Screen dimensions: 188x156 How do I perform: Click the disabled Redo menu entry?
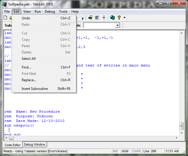[x=44, y=25]
